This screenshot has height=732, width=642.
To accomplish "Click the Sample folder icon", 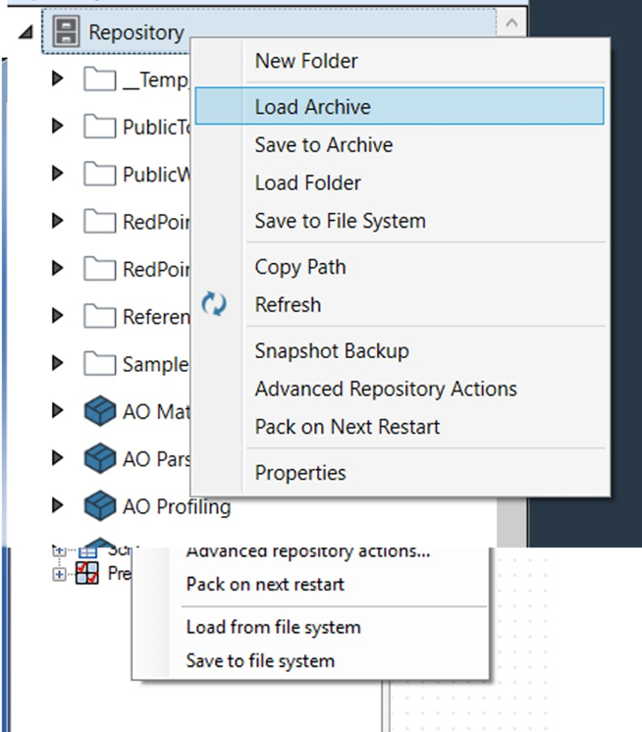I will click(x=100, y=364).
